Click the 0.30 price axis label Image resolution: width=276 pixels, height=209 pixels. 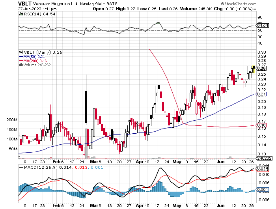point(262,52)
